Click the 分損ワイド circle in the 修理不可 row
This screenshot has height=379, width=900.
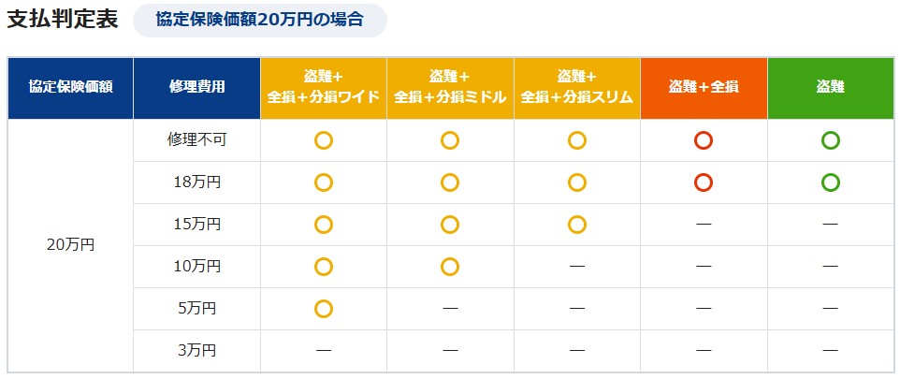(324, 140)
